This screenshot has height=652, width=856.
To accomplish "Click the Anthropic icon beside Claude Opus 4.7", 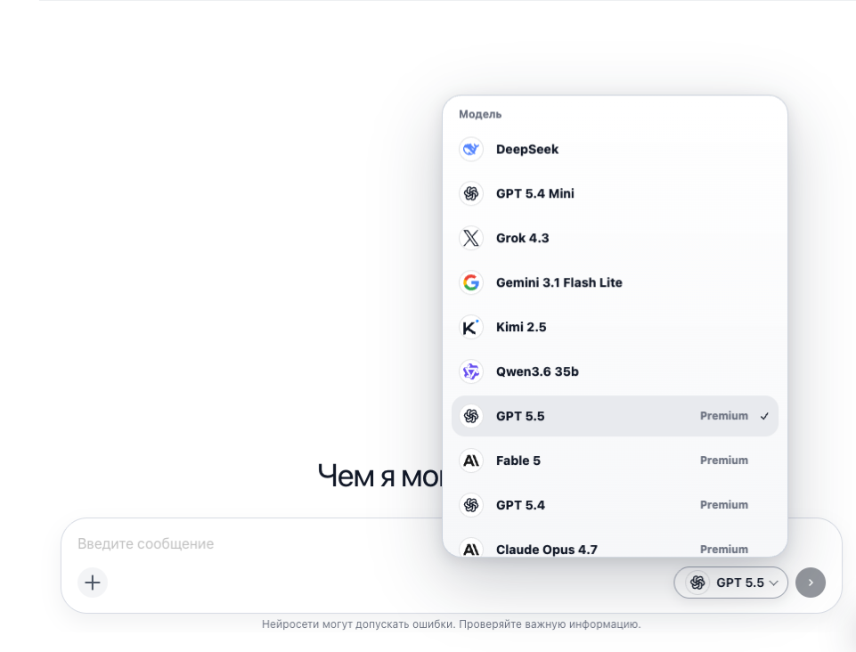I will click(470, 548).
